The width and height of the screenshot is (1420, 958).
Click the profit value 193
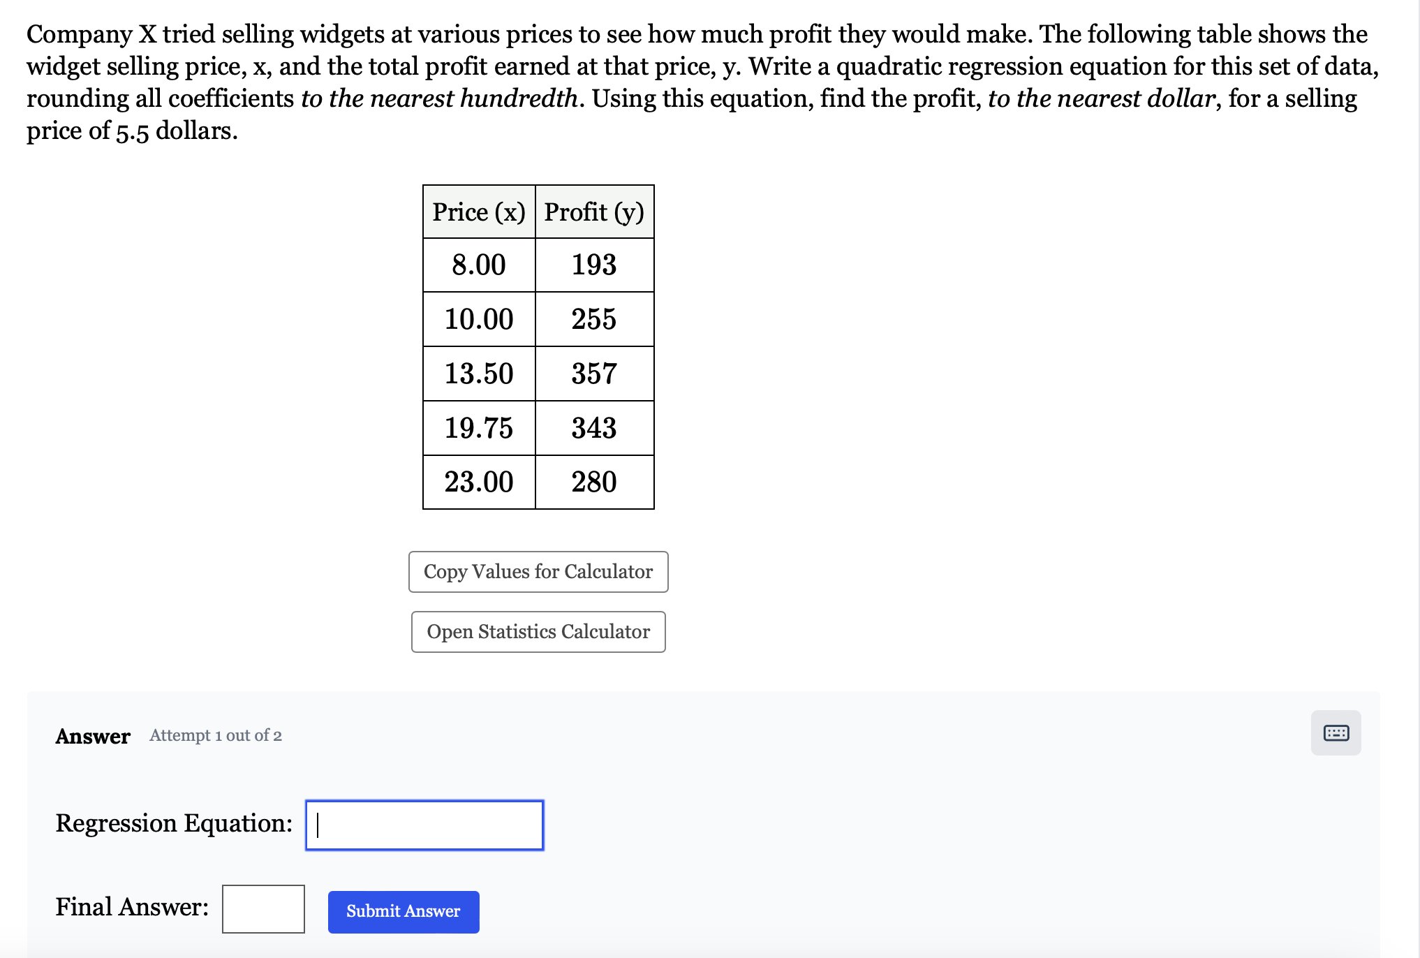[x=594, y=265]
